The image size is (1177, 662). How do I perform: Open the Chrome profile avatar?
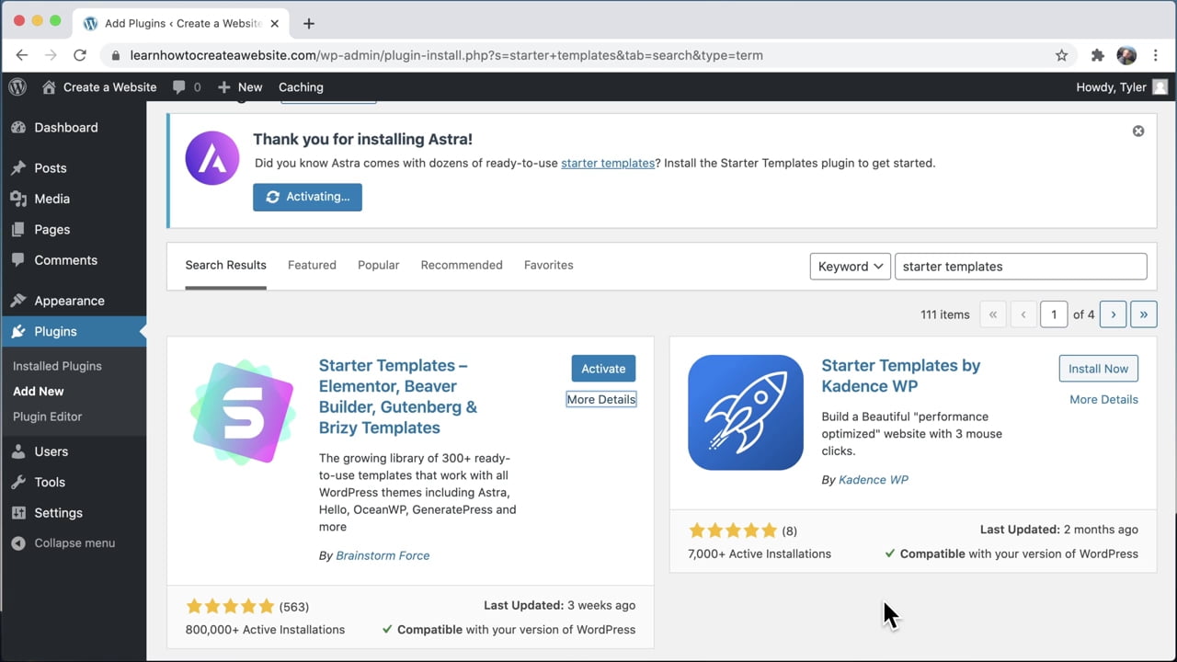pos(1126,55)
